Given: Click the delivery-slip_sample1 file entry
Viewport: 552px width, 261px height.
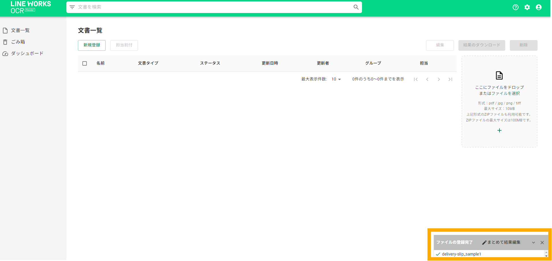Looking at the screenshot, I should pyautogui.click(x=461, y=254).
